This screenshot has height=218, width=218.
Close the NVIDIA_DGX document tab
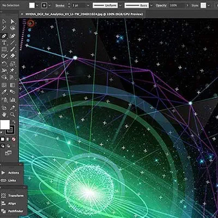pos(22,14)
